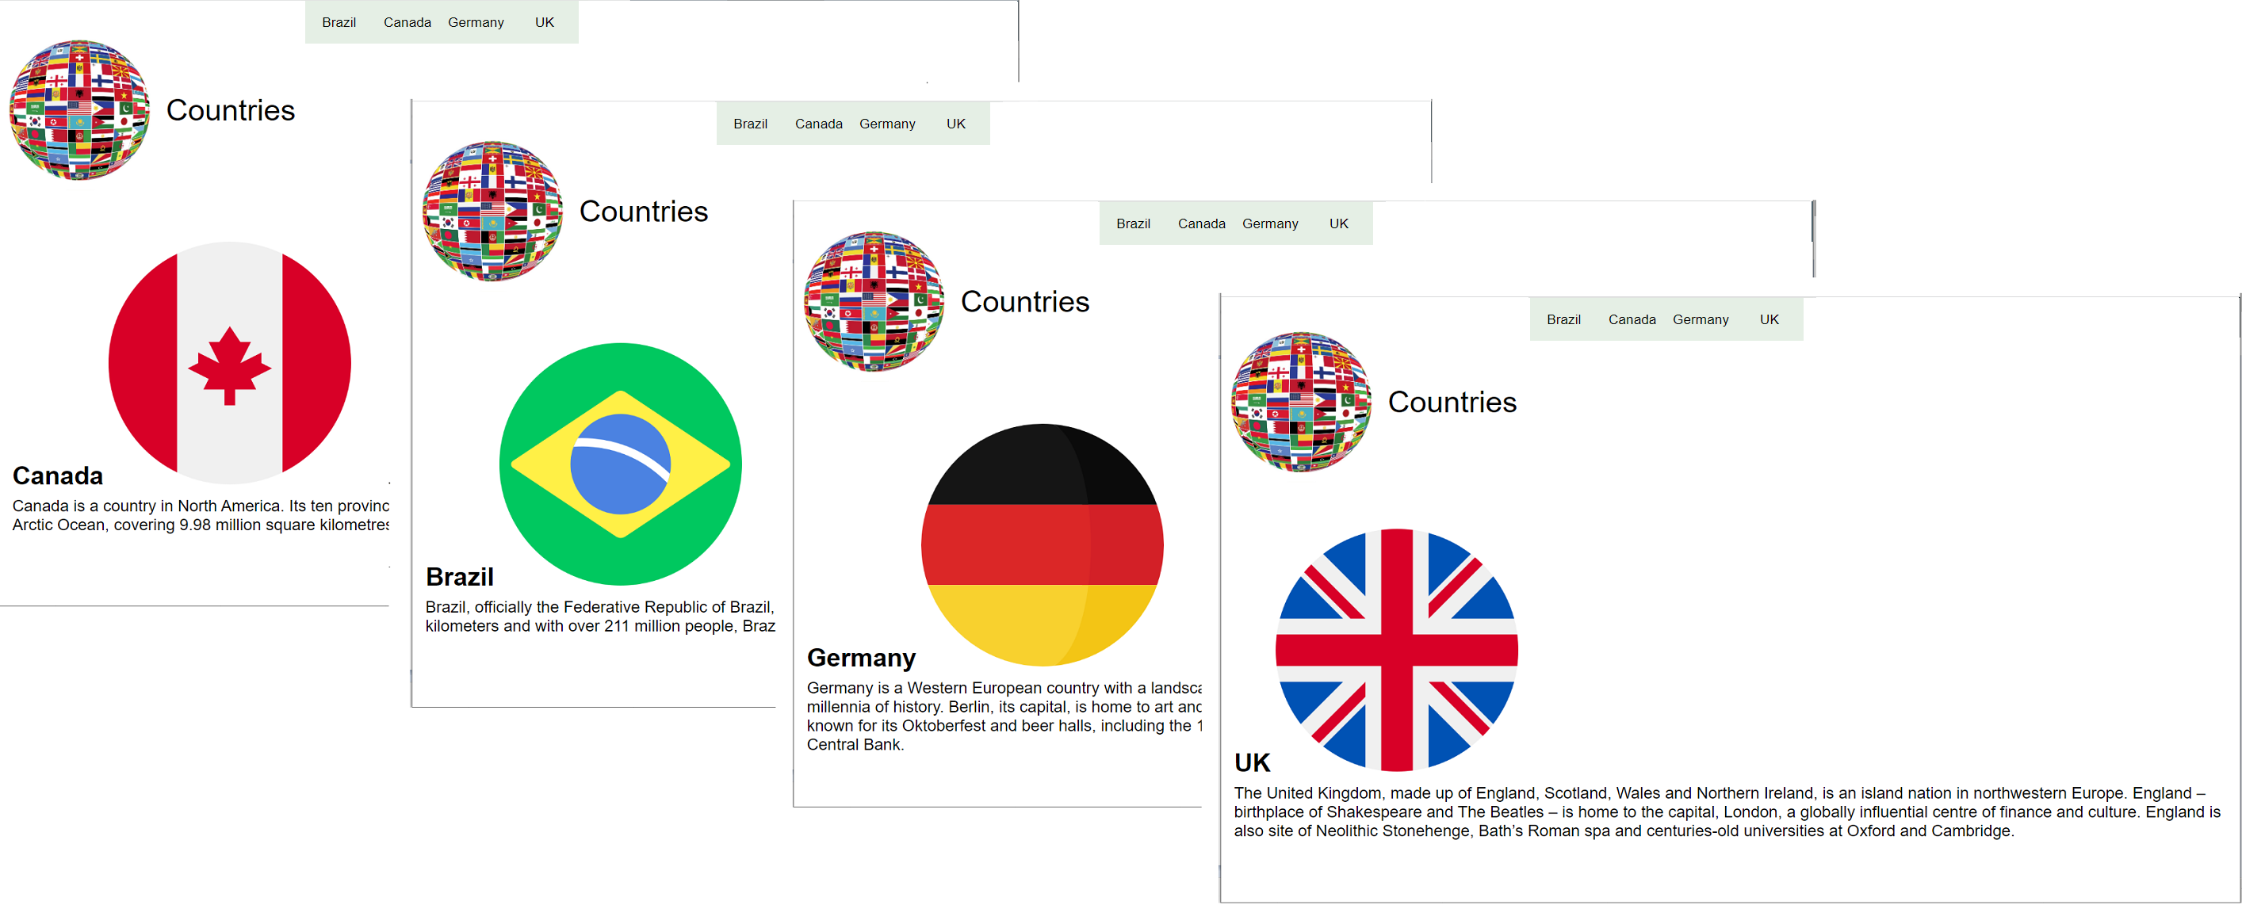Image resolution: width=2242 pixels, height=905 pixels.
Task: Click the Countries title on UK page
Action: pos(1451,402)
